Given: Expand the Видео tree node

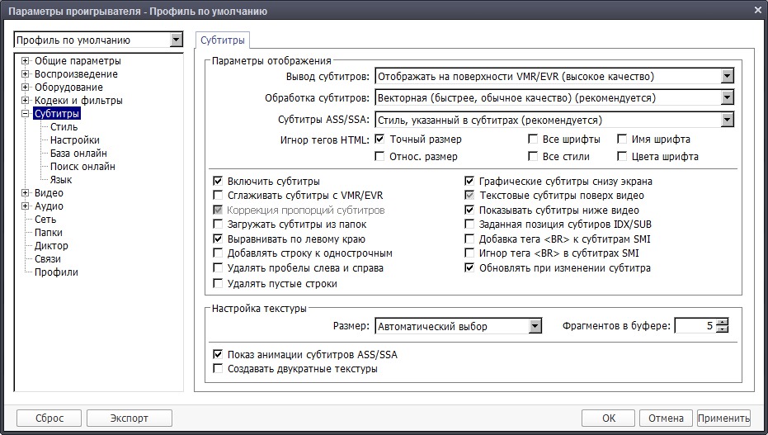Looking at the screenshot, I should click(26, 193).
